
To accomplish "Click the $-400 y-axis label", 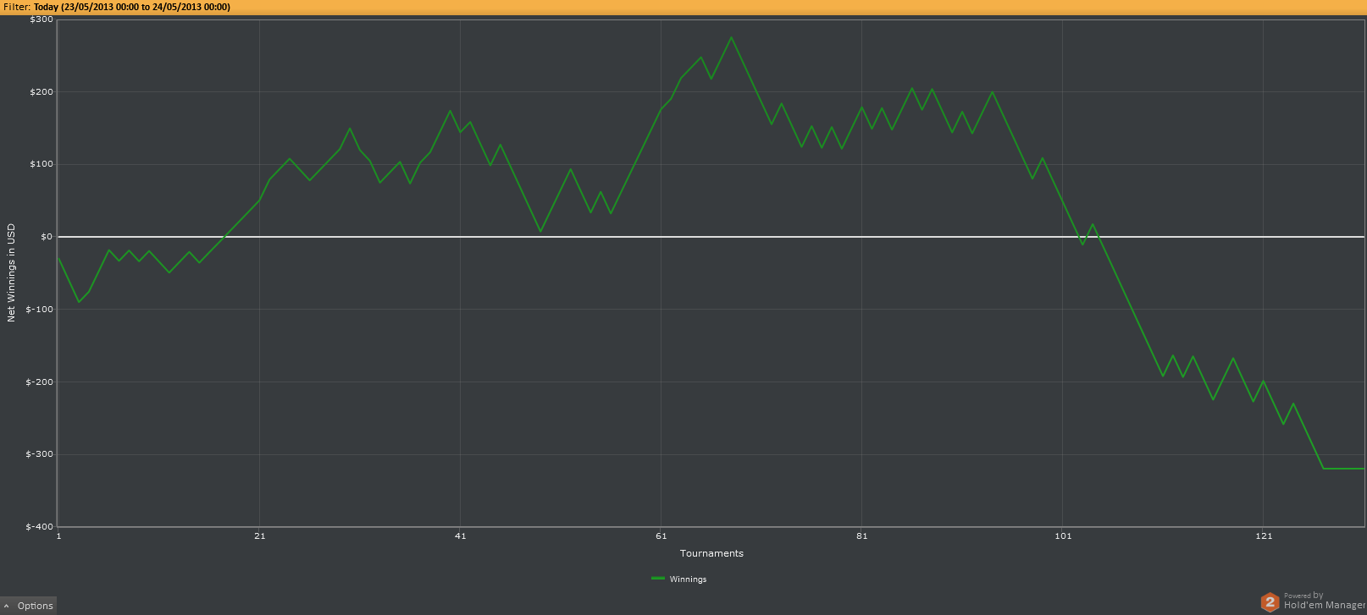I will pos(39,526).
